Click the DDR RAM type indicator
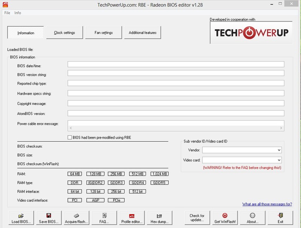The image size is (301, 228). (74, 183)
